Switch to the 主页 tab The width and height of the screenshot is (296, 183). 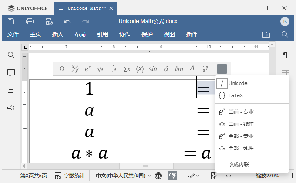(35, 34)
